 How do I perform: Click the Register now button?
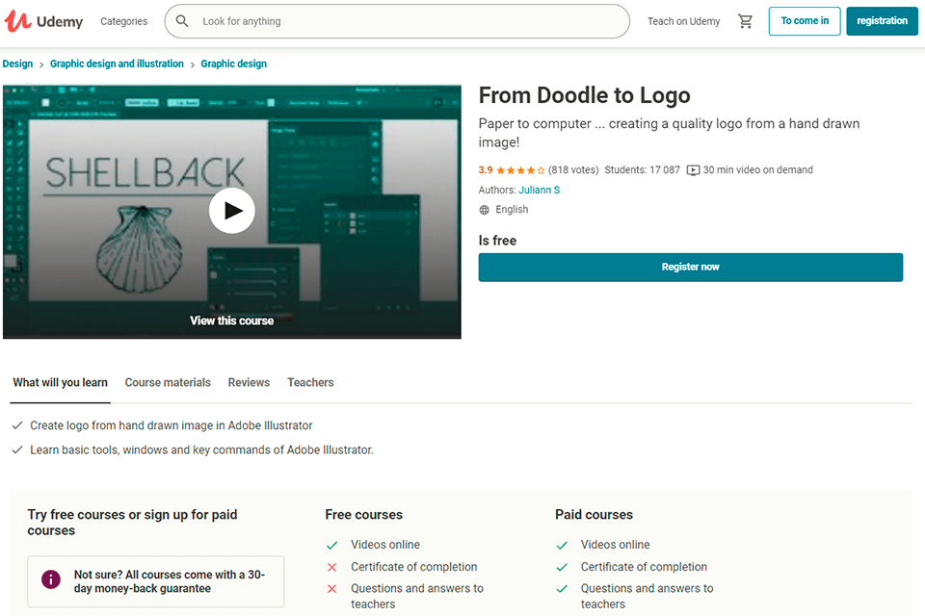690,267
